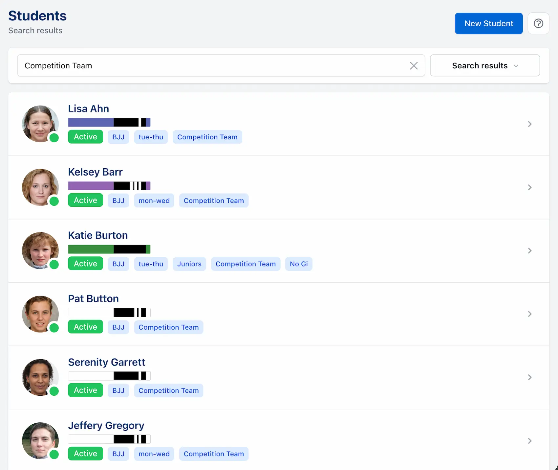This screenshot has width=558, height=470.
Task: Click the Juniors tag on Katie Burton
Action: pos(189,264)
